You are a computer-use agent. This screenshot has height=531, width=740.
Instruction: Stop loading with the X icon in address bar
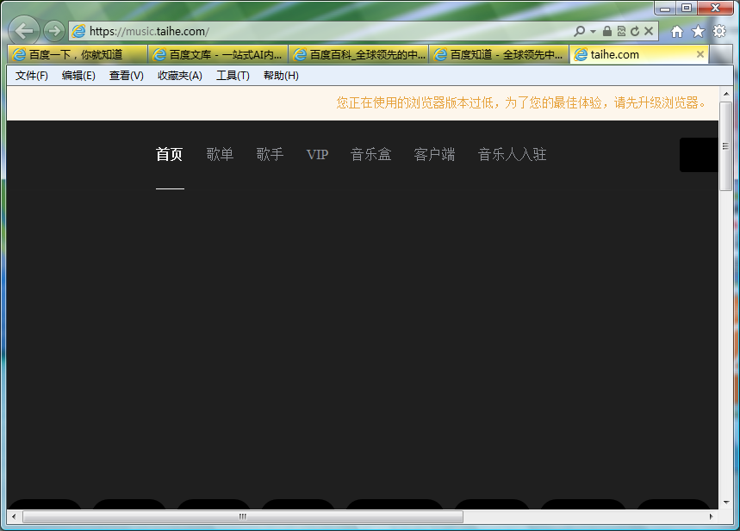(649, 31)
